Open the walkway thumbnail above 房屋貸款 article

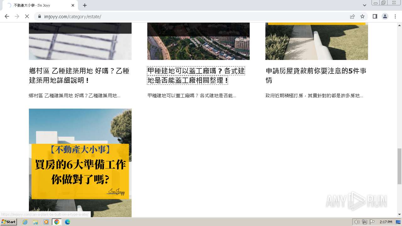click(x=317, y=41)
